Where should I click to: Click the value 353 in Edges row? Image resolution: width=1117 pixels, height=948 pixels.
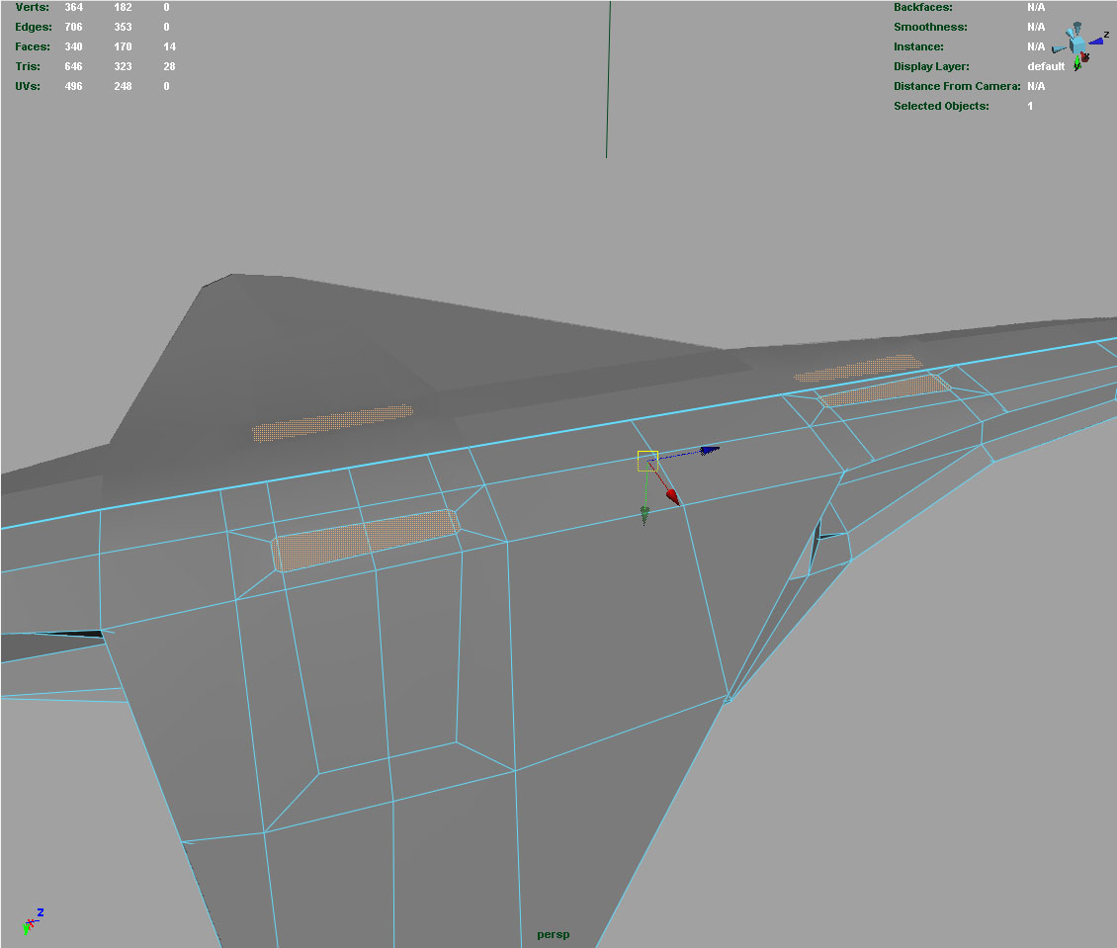click(x=124, y=27)
